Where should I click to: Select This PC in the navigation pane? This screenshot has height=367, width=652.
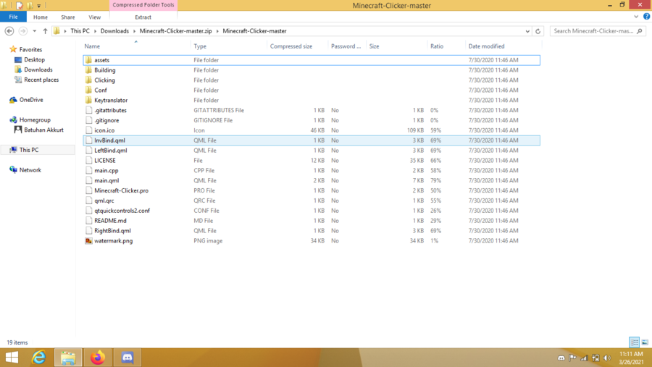pyautogui.click(x=29, y=150)
